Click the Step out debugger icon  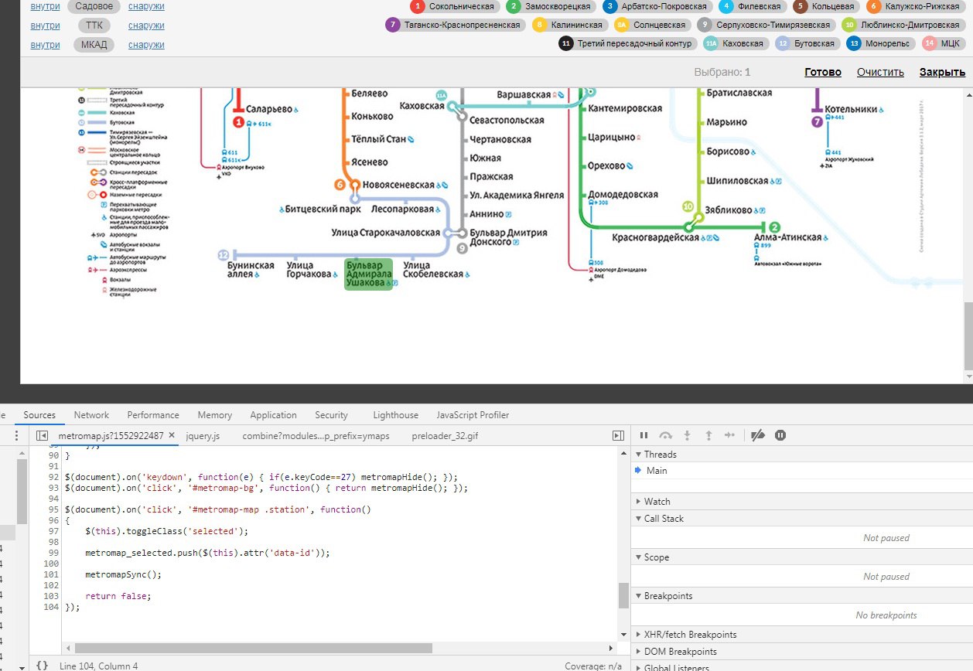708,436
